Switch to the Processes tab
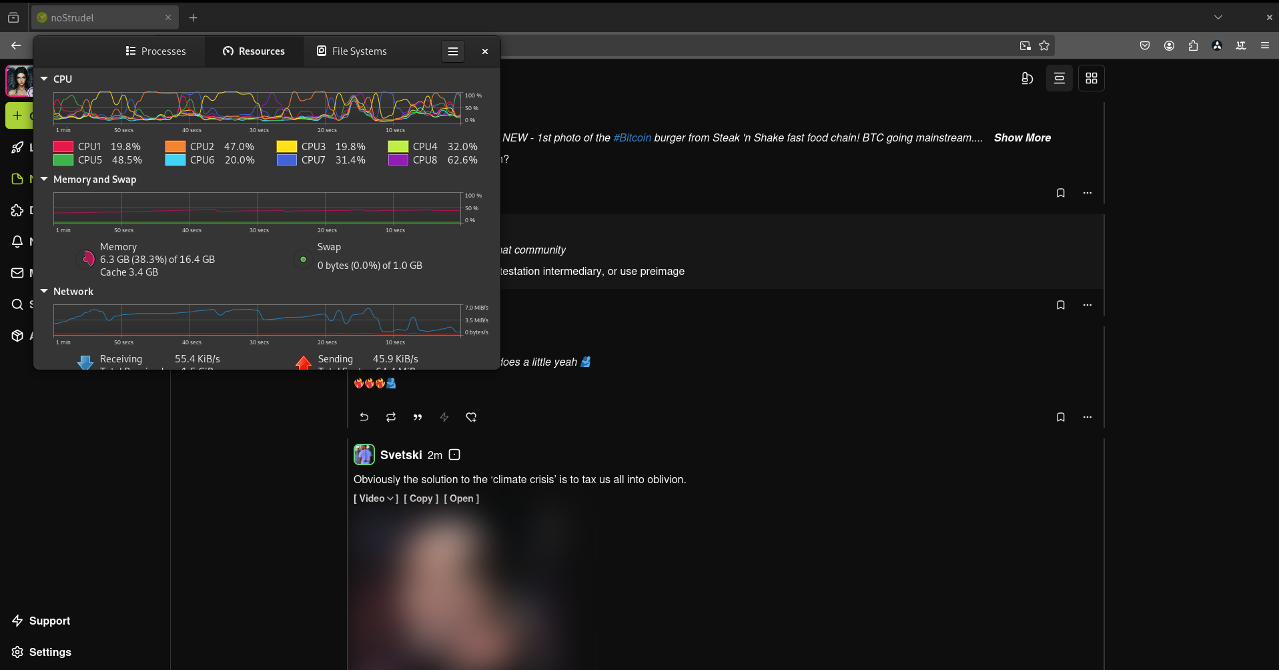Screen dimensions: 1279x670 click(x=155, y=51)
